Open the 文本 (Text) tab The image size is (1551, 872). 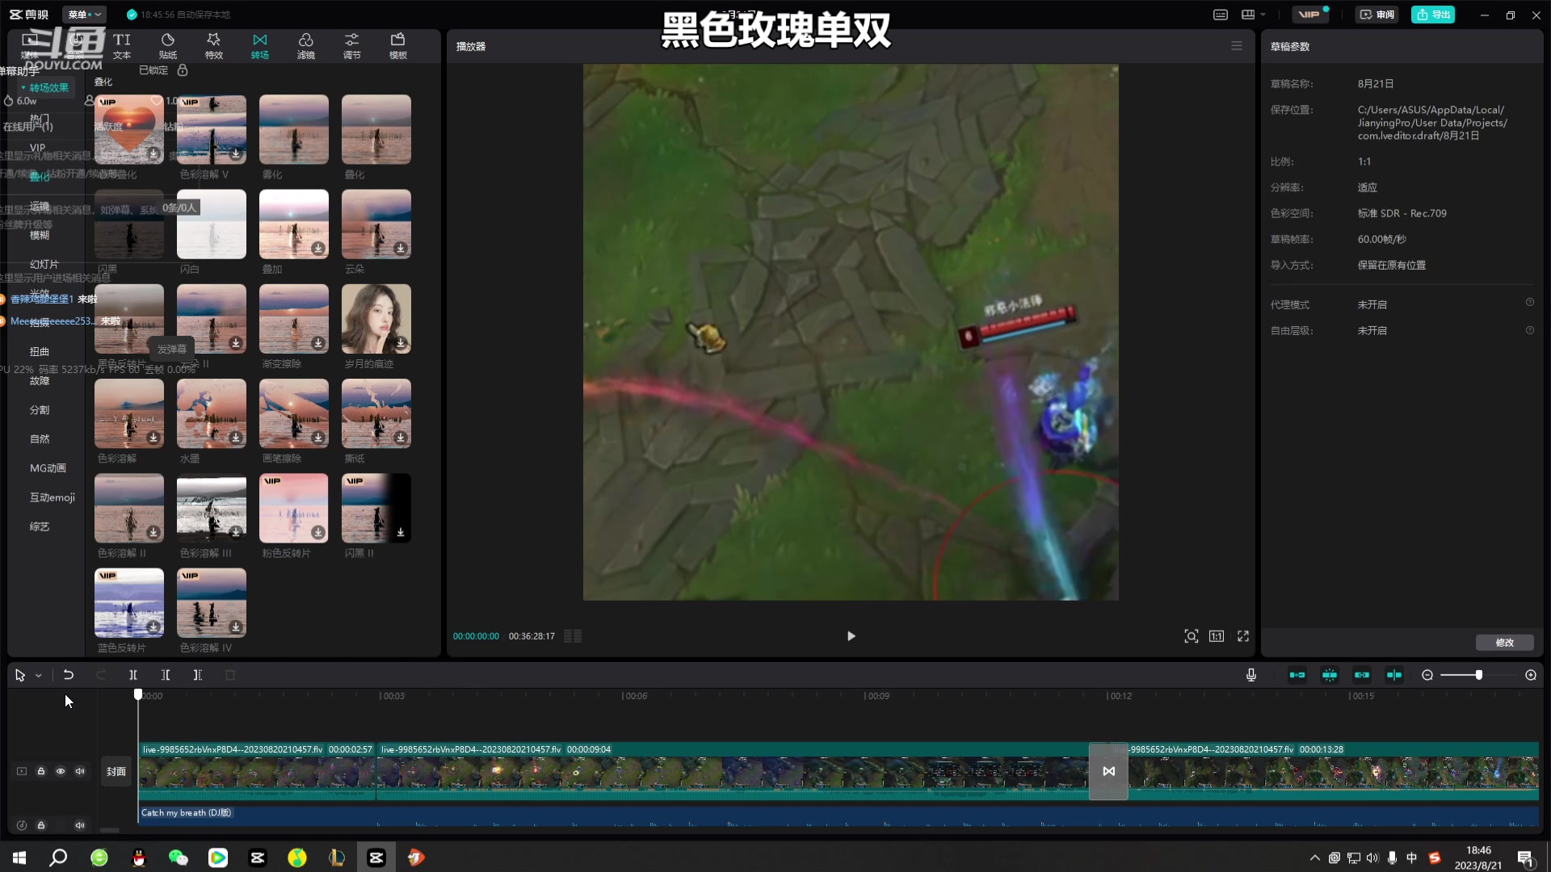pos(122,46)
